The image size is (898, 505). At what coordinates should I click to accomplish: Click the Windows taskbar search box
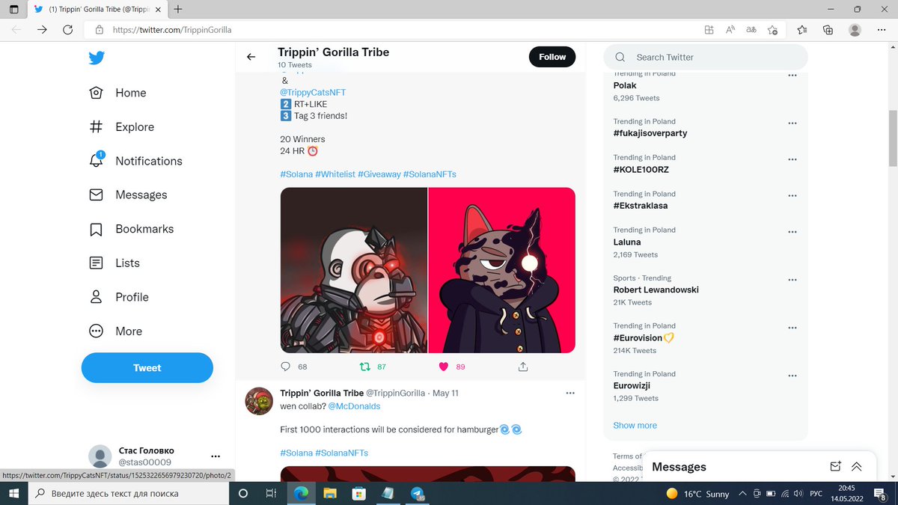(129, 494)
